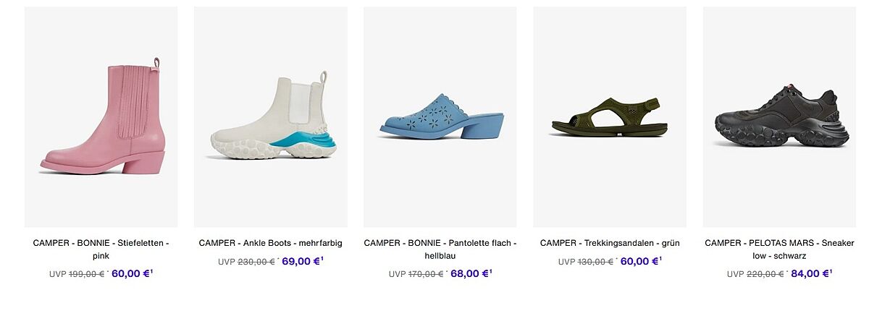Click the struck-through 130,00 € UVP price

tap(595, 262)
